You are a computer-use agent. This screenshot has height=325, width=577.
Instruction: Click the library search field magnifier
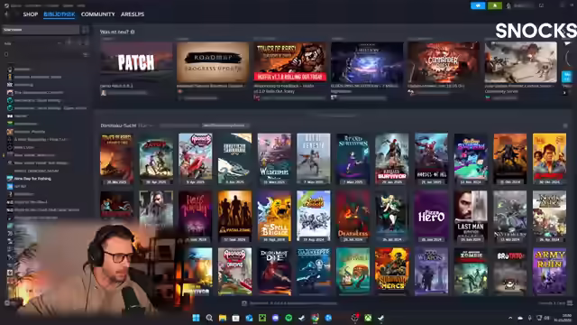pos(6,54)
